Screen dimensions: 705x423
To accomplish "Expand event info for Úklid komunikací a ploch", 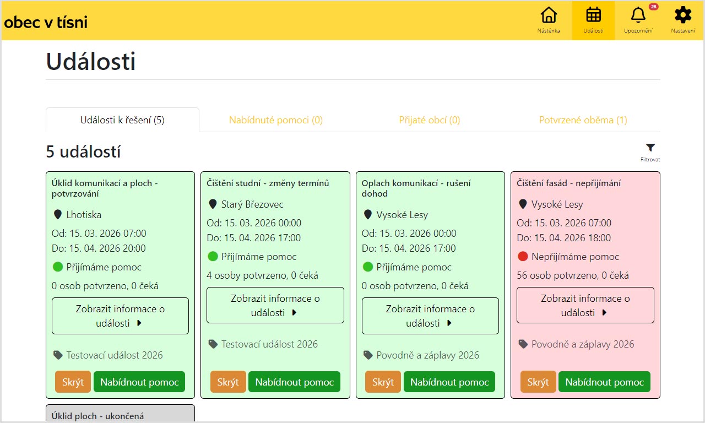I will [x=120, y=316].
